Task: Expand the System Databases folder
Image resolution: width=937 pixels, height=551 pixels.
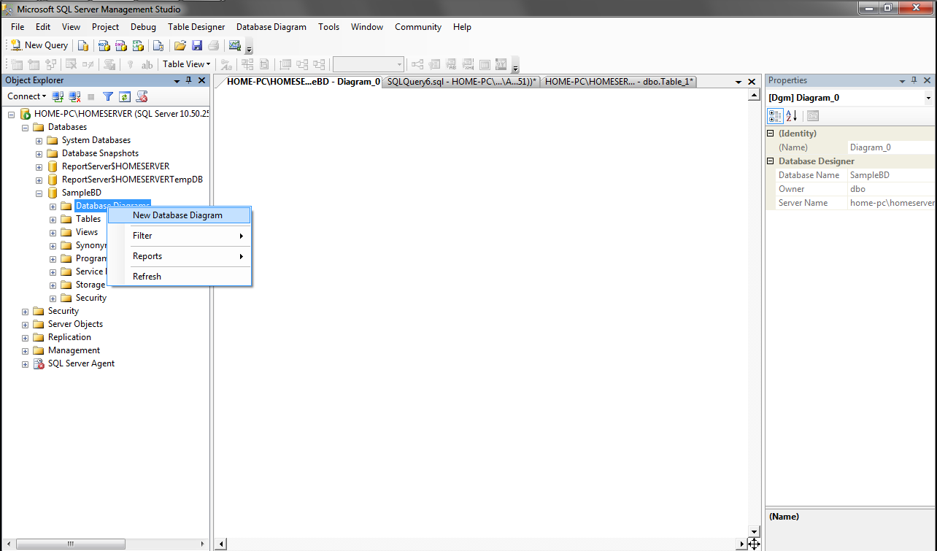Action: pos(39,140)
